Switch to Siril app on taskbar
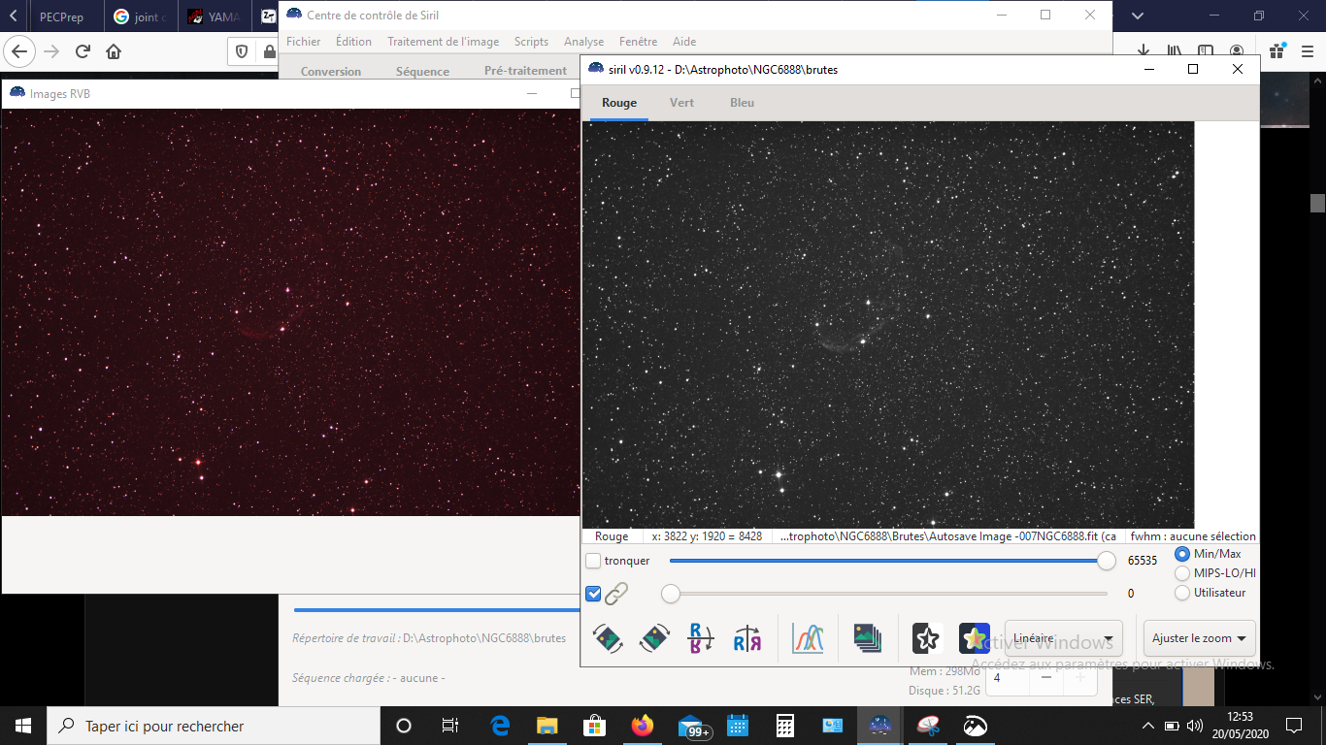 [x=880, y=726]
